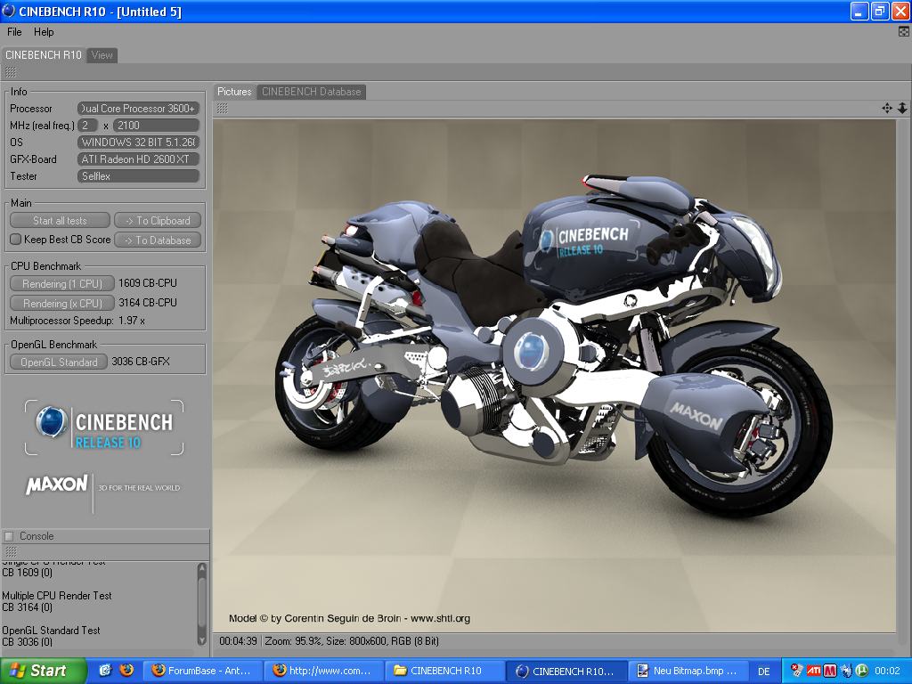This screenshot has height=684, width=912.
Task: Click the pan view cross-arrow icon
Action: [887, 108]
